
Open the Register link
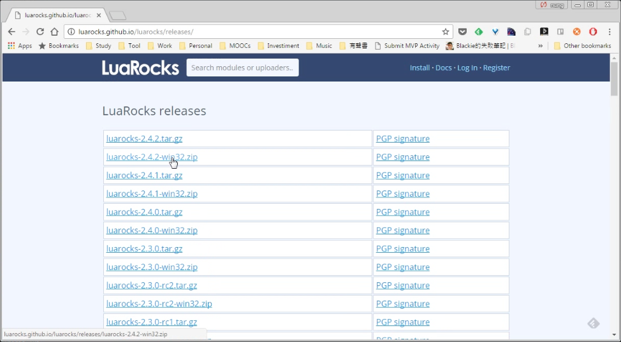pyautogui.click(x=497, y=68)
